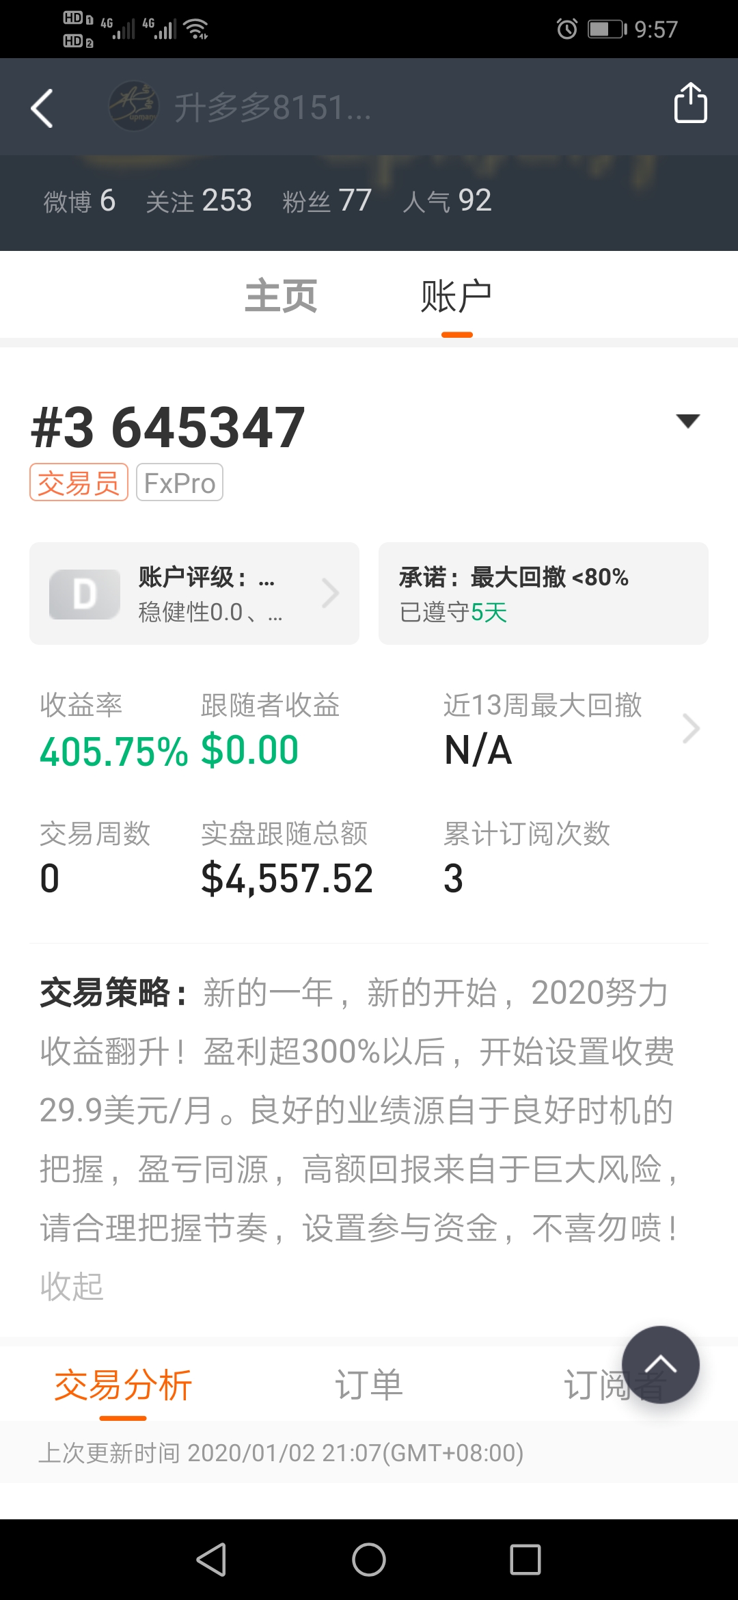The height and width of the screenshot is (1600, 738).
Task: Open account rating details chevron
Action: click(331, 594)
